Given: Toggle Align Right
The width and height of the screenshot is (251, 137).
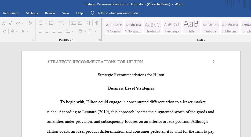Looking at the screenshot, I should (53, 31).
